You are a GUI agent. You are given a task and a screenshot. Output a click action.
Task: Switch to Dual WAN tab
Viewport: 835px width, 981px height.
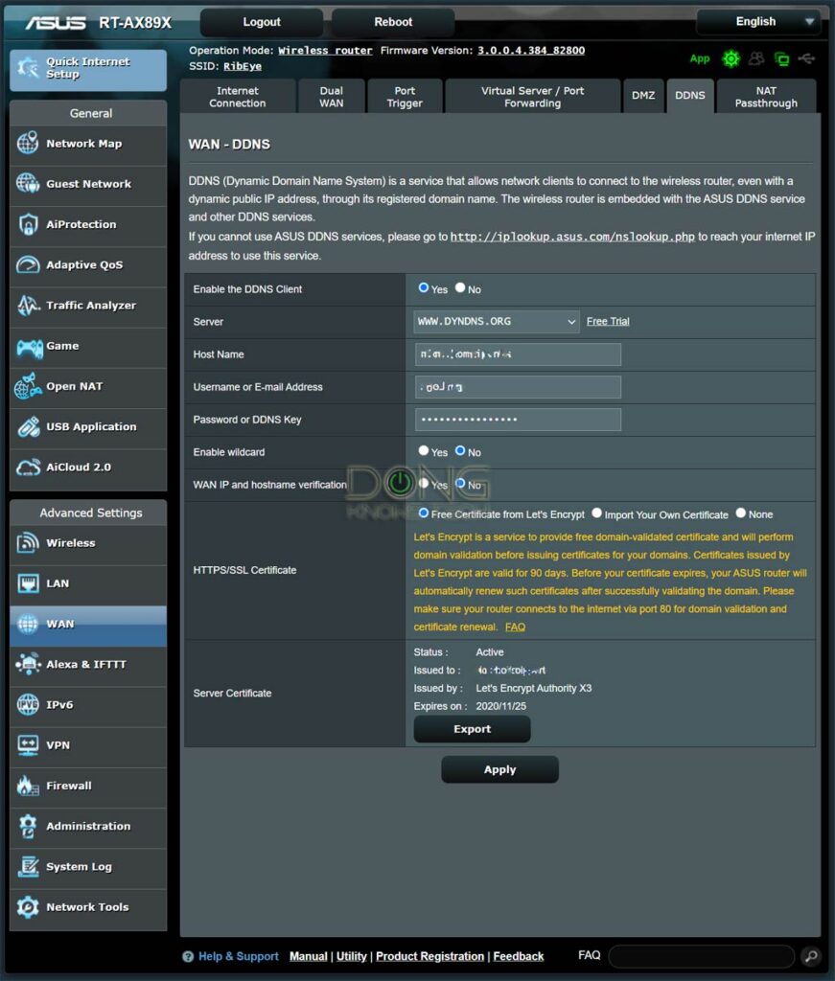tap(331, 97)
